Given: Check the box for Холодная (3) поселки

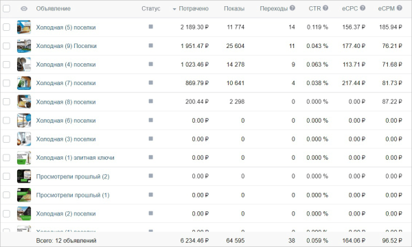Looking at the screenshot, I should [x=6, y=139].
